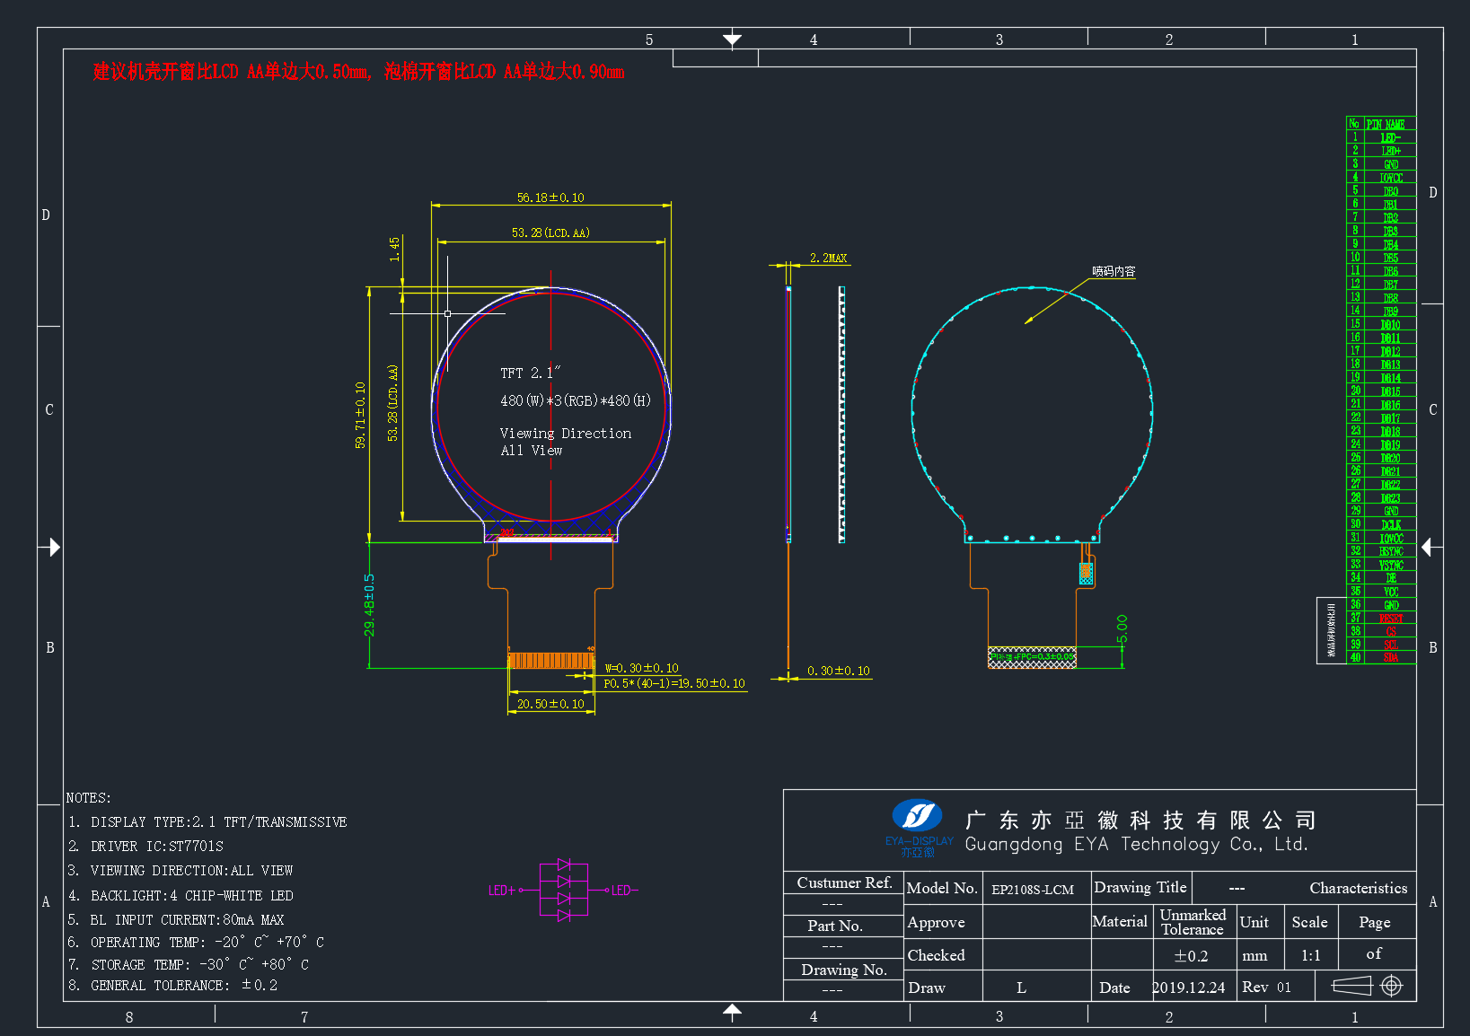Click the Characteristics title cell
The width and height of the screenshot is (1470, 1036).
(x=1359, y=888)
